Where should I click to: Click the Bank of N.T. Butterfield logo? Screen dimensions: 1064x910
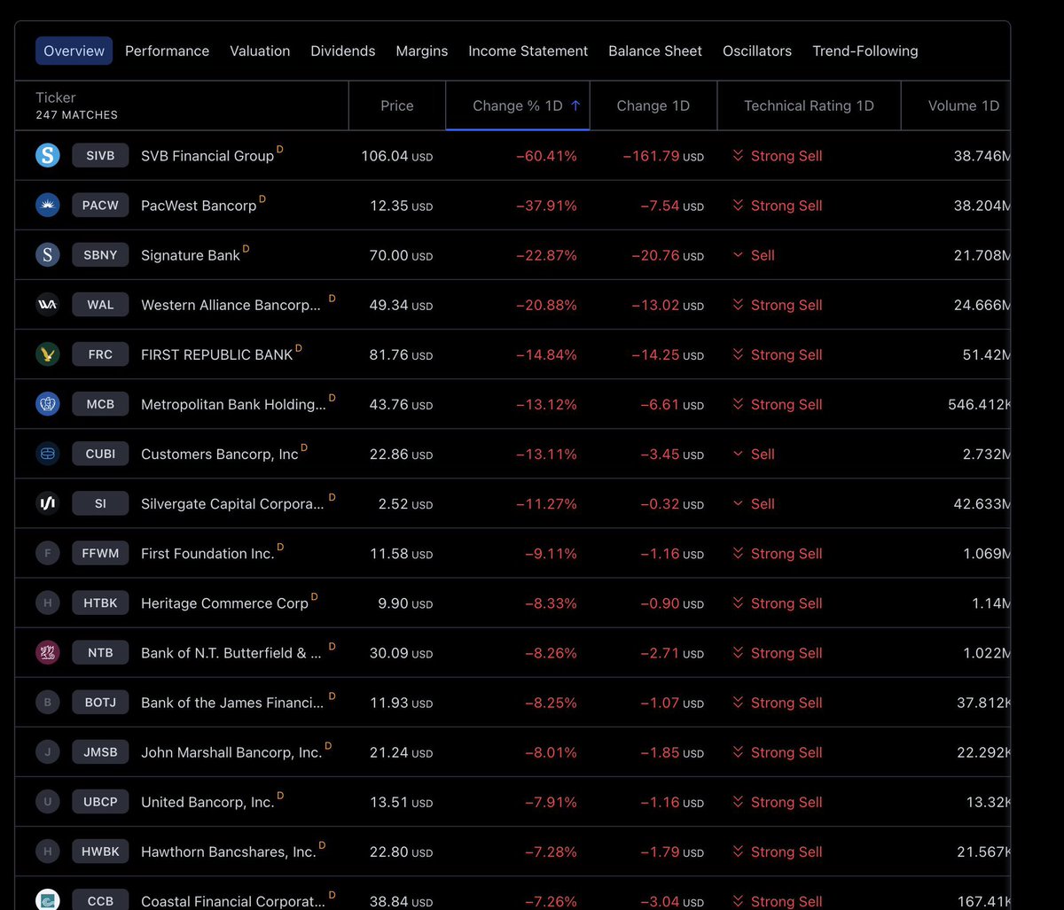[47, 652]
